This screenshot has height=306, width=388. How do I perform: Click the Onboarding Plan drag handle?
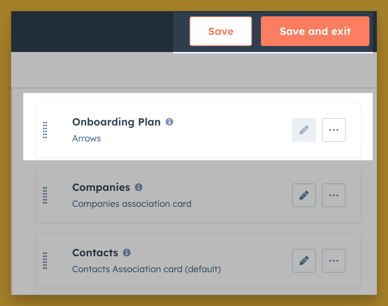click(x=45, y=130)
